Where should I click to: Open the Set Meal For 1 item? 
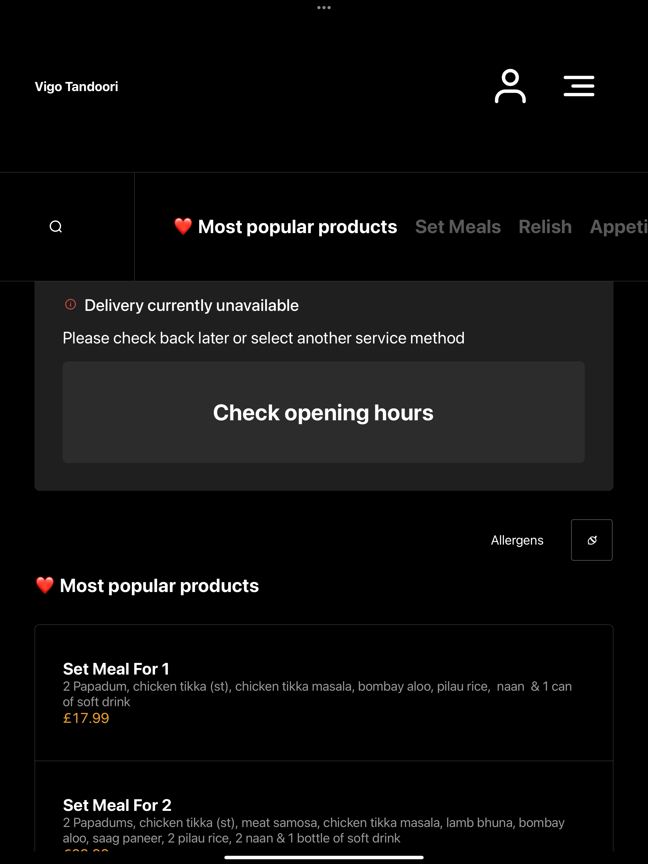pyautogui.click(x=324, y=693)
